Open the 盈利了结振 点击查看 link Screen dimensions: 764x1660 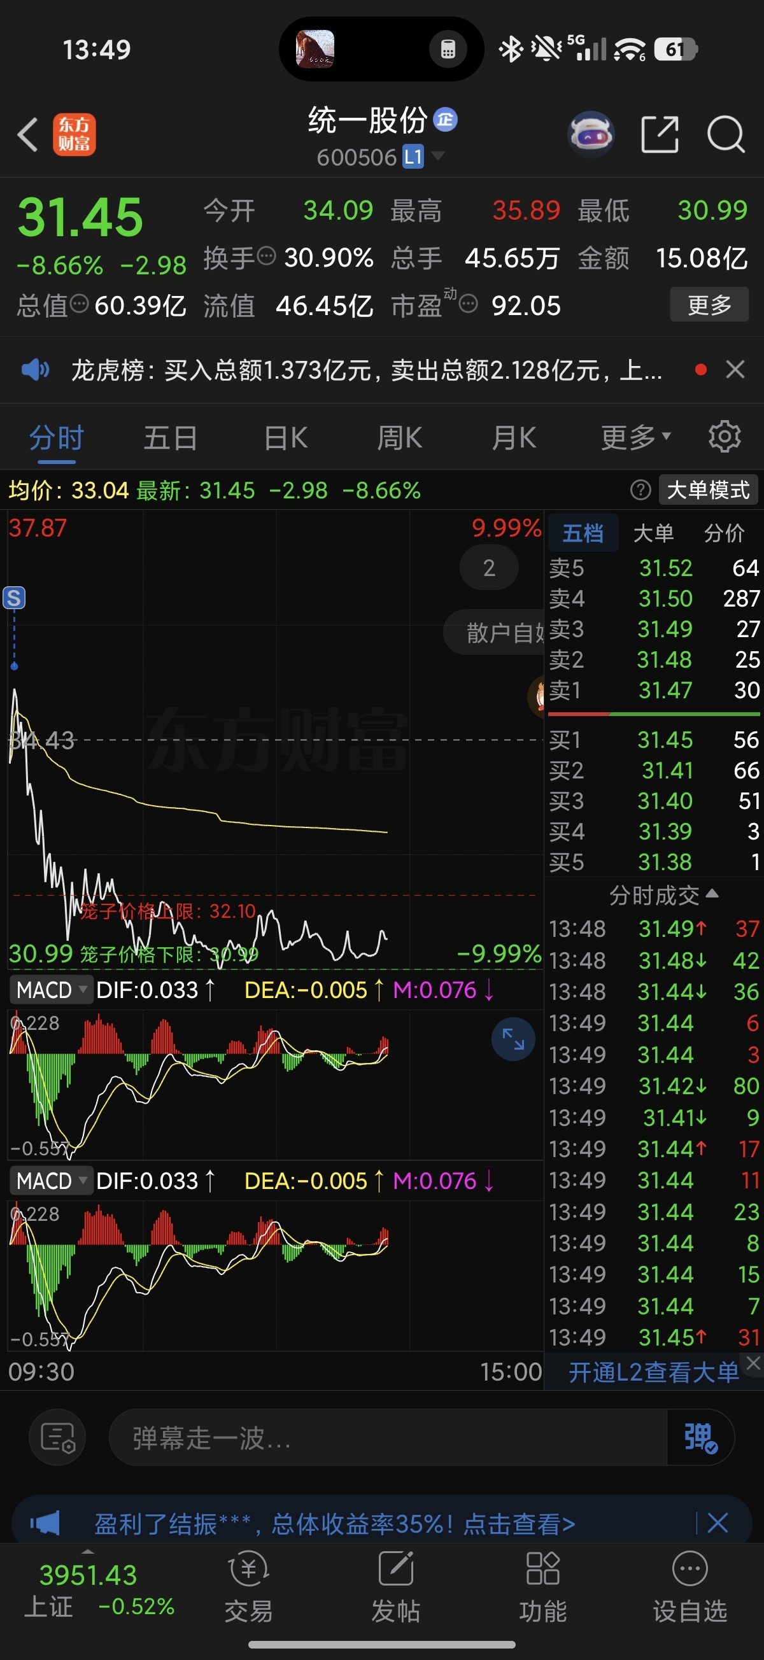(335, 1524)
